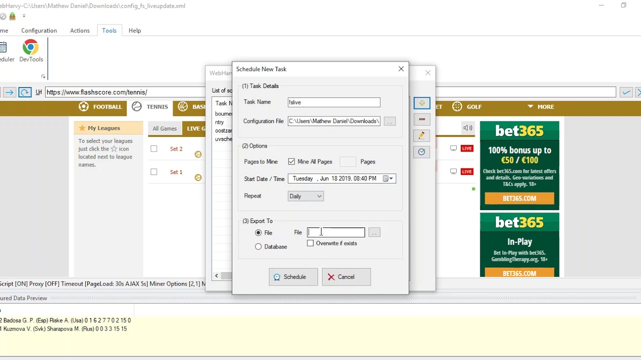Image resolution: width=641 pixels, height=360 pixels.
Task: Click the Set 1 score text
Action: [176, 172]
